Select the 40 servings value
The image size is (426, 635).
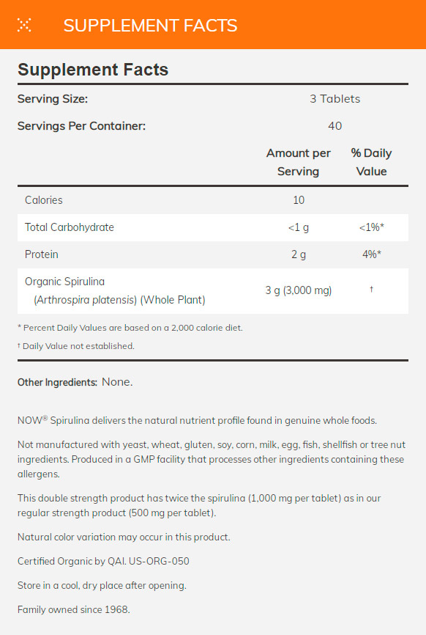[x=335, y=126]
